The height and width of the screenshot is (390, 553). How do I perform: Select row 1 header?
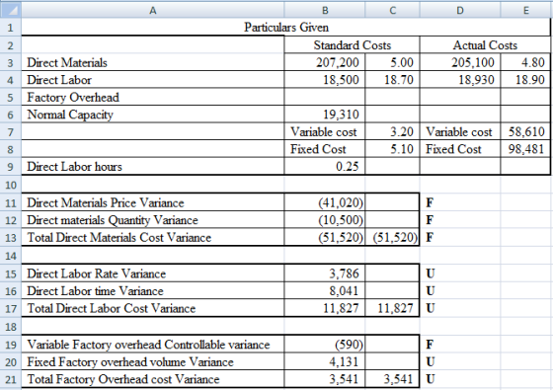tap(11, 28)
